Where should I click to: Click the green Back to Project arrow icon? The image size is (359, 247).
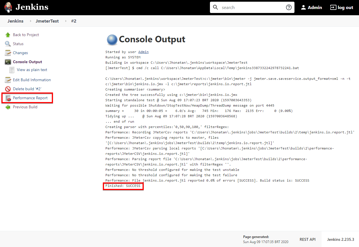point(8,35)
